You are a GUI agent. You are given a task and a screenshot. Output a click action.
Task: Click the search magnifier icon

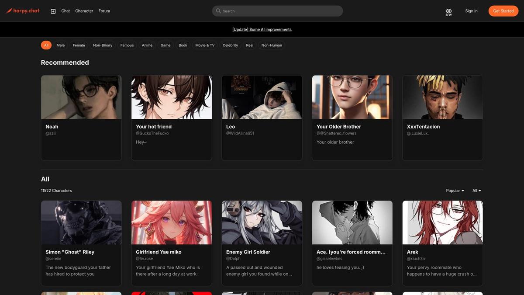click(218, 11)
